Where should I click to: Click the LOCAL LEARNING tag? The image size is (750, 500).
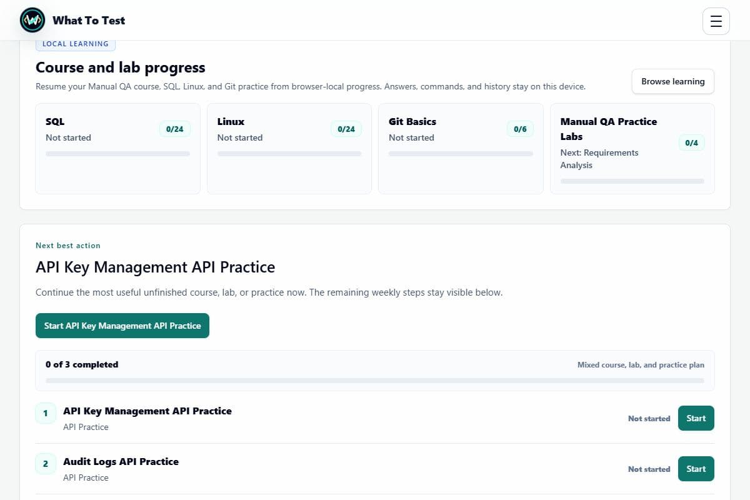[x=76, y=44]
